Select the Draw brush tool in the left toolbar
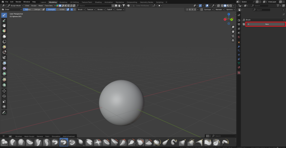Viewport: 286px width, 148px height. point(4,15)
